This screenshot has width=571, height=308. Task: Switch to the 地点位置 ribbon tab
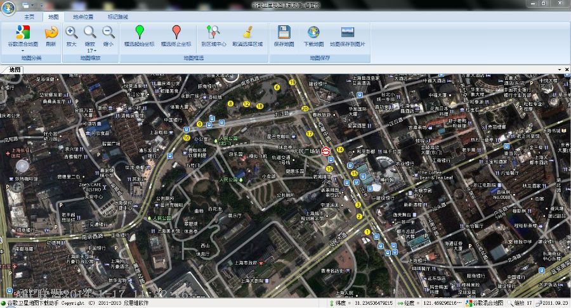[x=82, y=16]
